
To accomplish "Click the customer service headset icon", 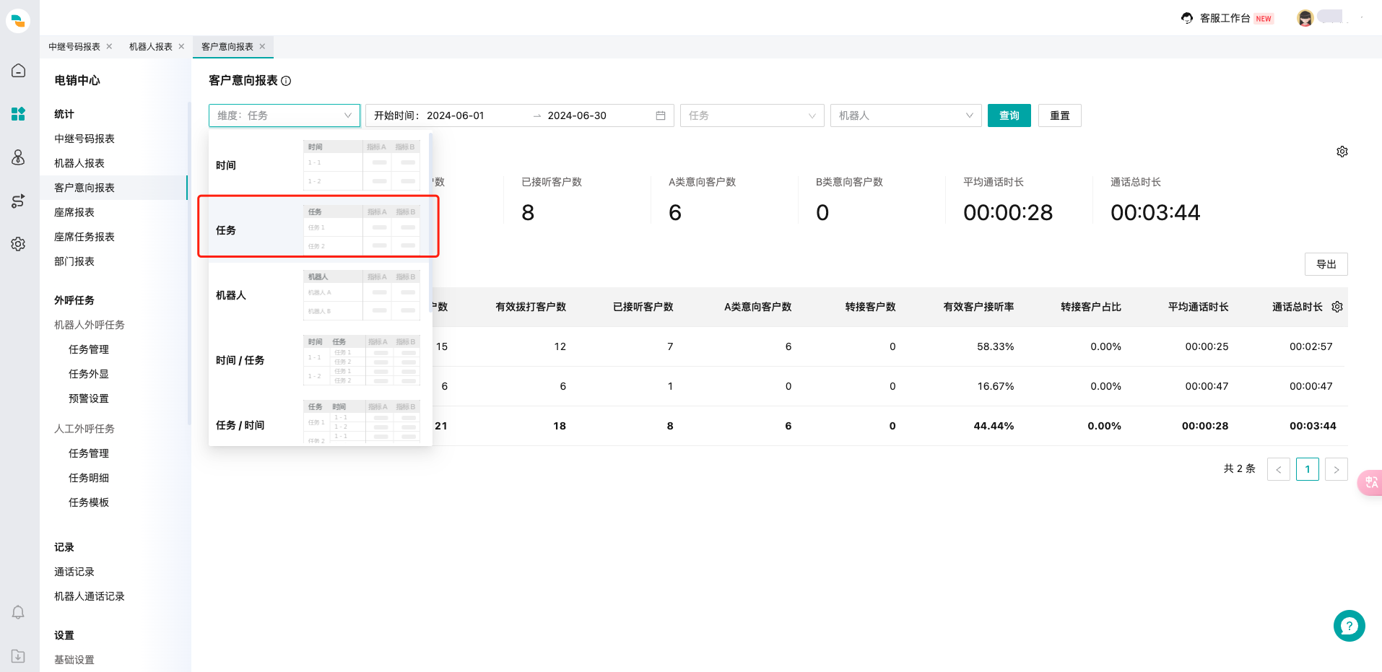I will pyautogui.click(x=1187, y=18).
